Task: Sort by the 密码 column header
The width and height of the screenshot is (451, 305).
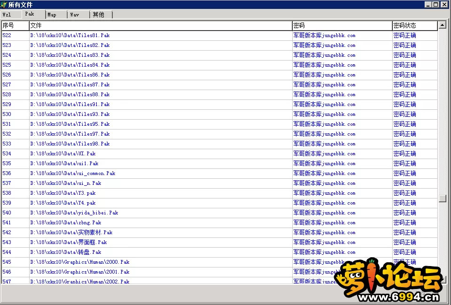Action: click(342, 25)
